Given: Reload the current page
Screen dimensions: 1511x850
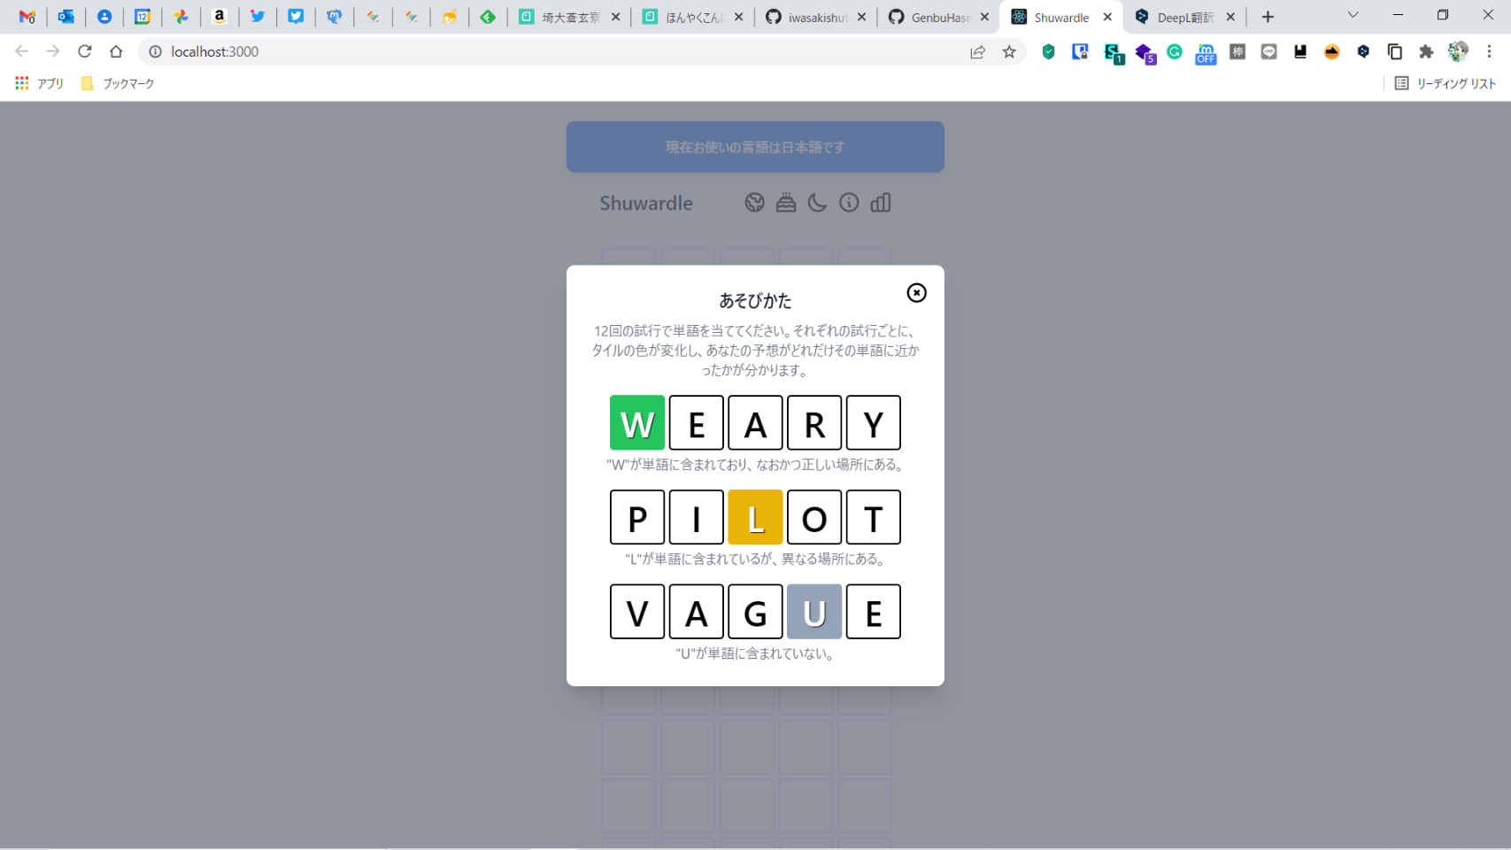Looking at the screenshot, I should [x=85, y=51].
